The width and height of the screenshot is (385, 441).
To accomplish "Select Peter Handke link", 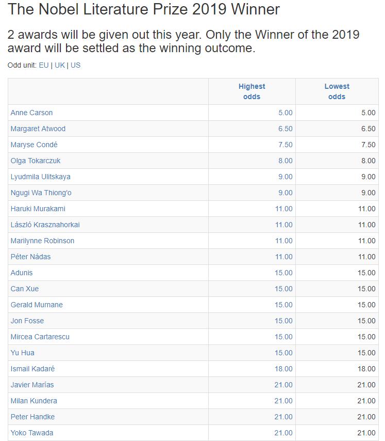I will (x=32, y=417).
